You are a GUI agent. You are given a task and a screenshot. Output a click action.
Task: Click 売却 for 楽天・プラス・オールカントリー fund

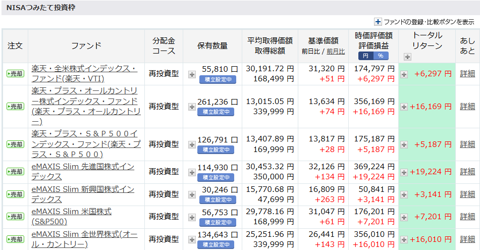pos(15,107)
